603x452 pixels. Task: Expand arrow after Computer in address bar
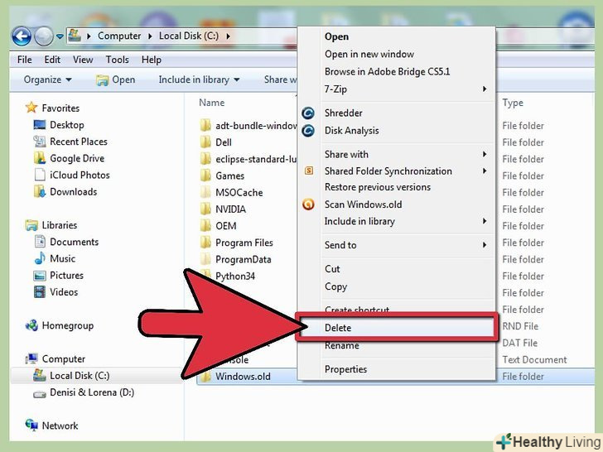click(150, 36)
